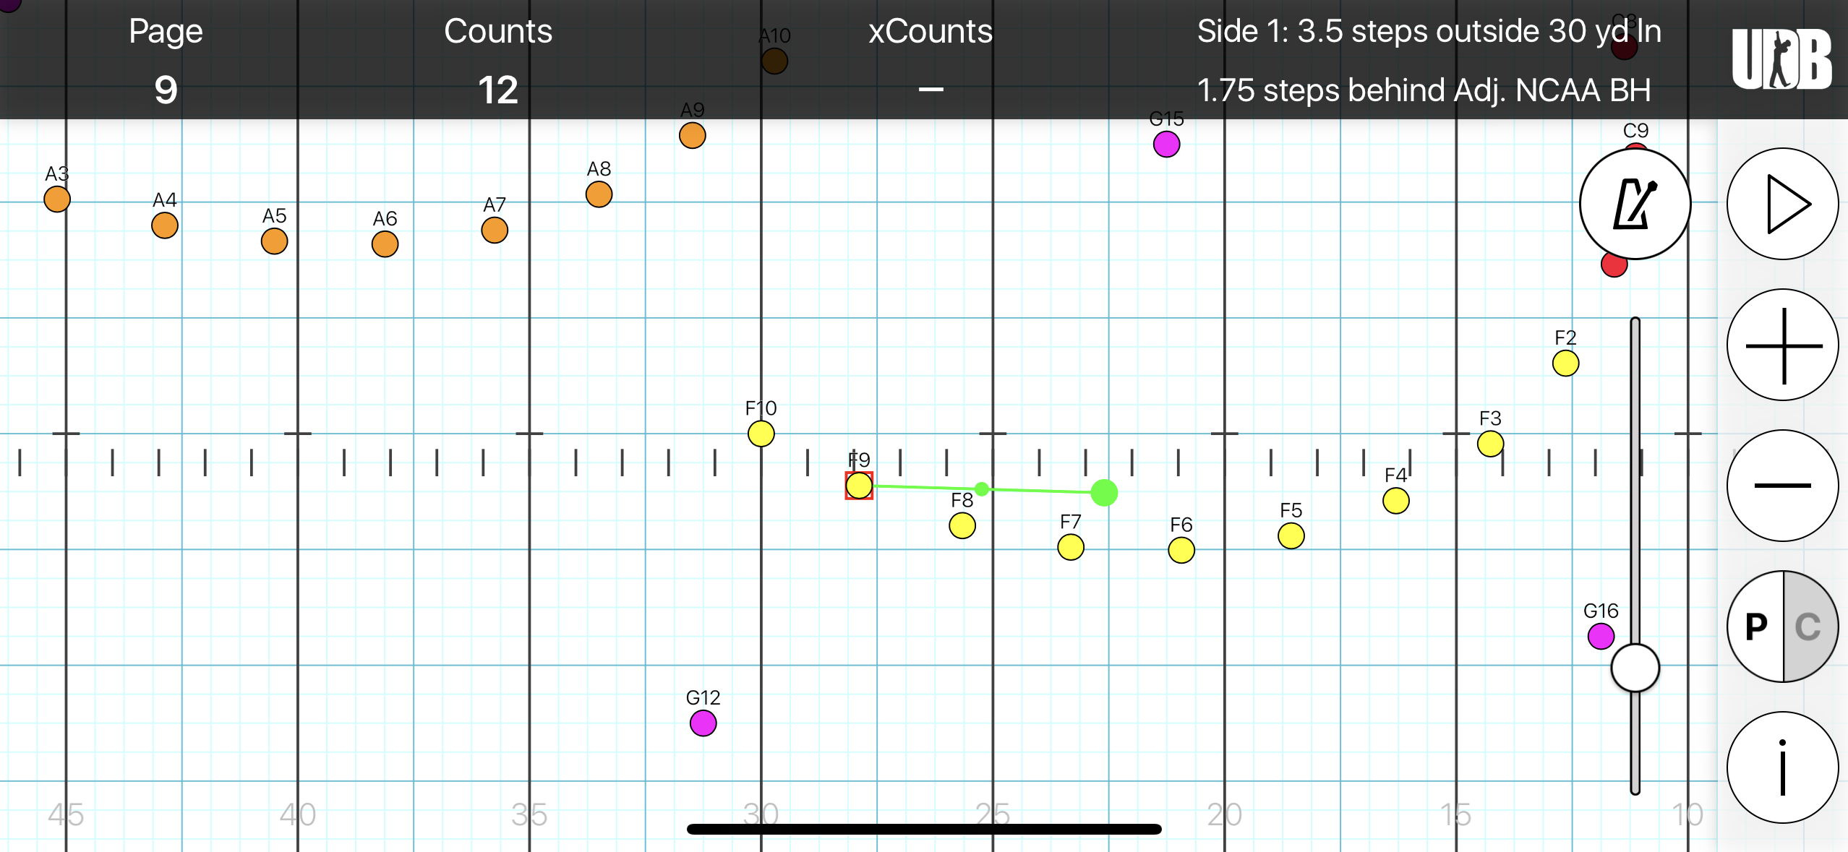This screenshot has width=1848, height=852.
Task: Tap the iOS home indicator bar
Action: tap(924, 829)
